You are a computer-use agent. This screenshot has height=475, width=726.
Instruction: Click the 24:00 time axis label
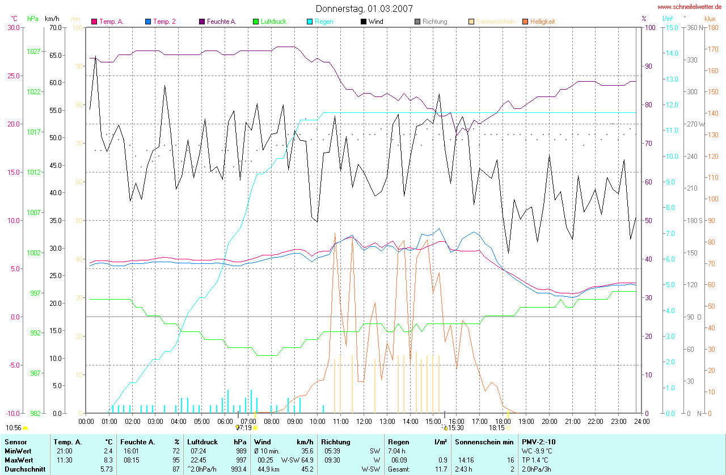[641, 421]
